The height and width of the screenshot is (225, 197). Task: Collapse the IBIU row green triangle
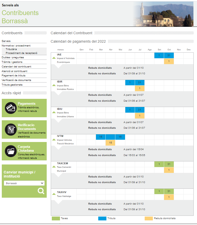click(x=54, y=112)
